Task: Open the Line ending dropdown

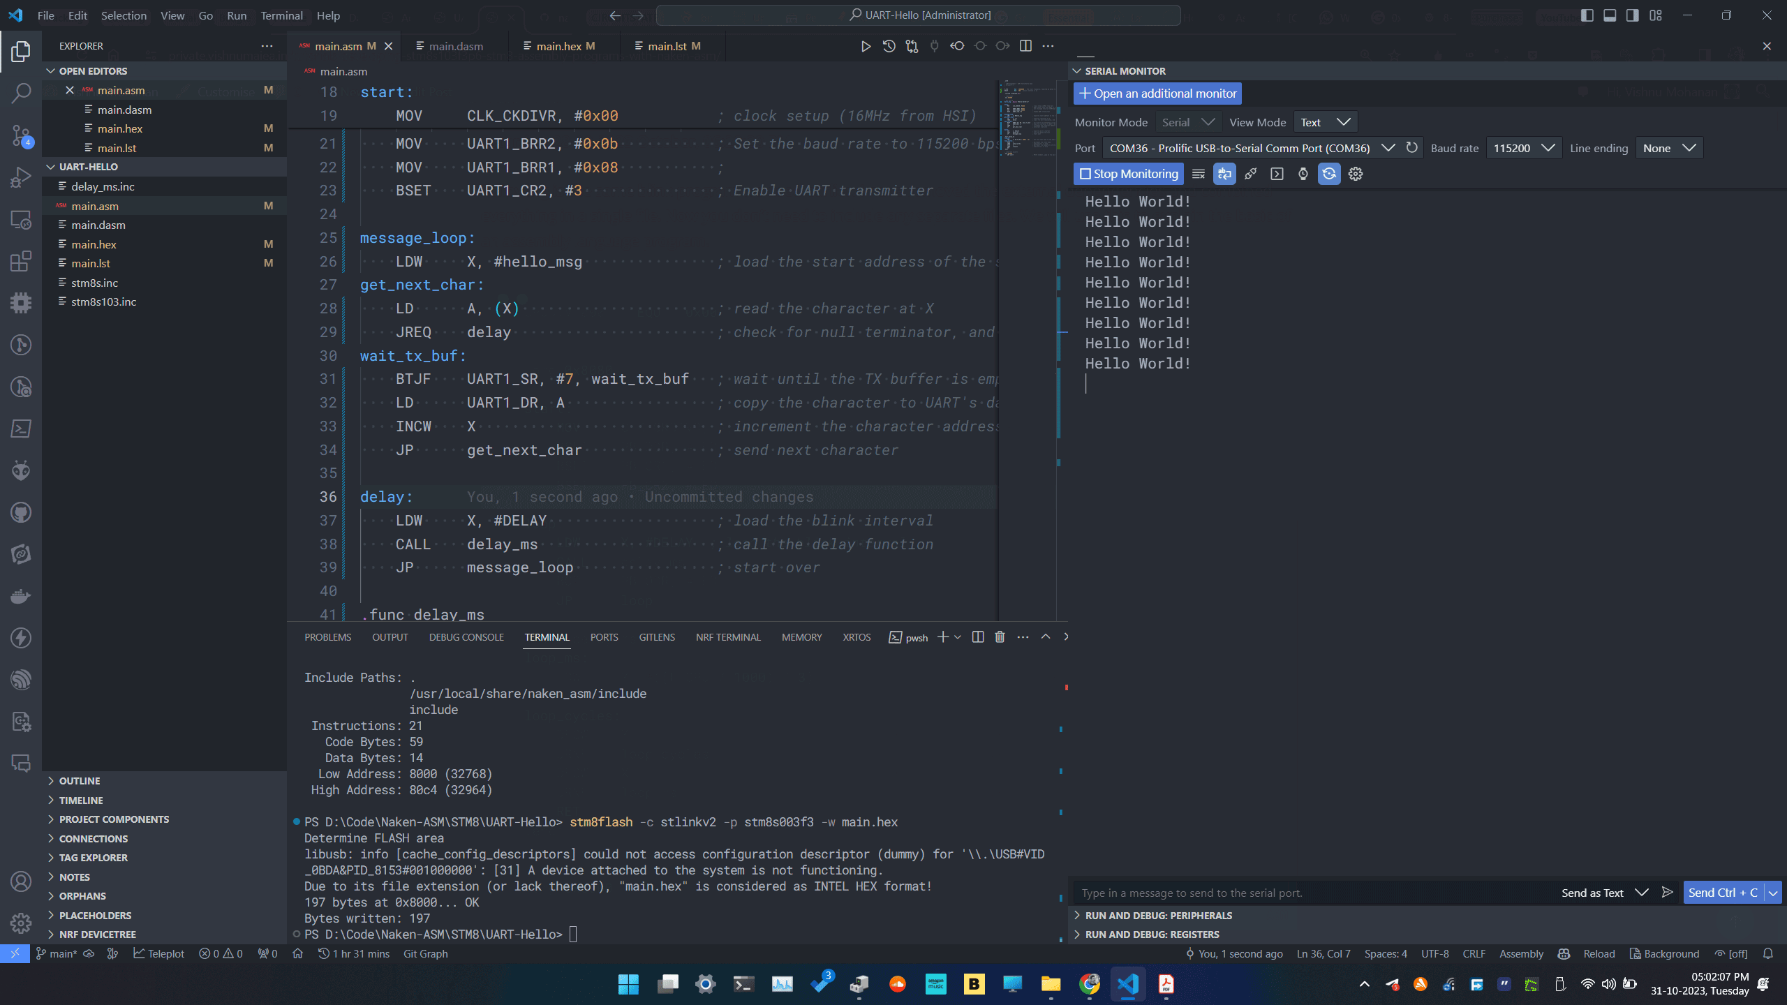Action: point(1668,148)
